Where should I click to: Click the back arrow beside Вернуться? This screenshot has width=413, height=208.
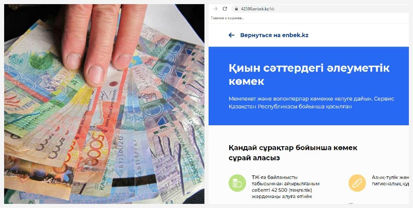[232, 35]
